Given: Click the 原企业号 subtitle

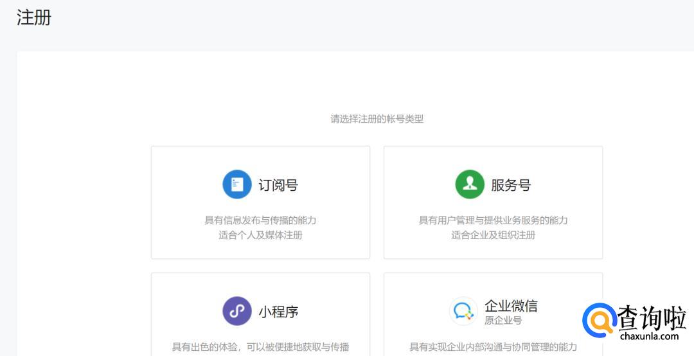Looking at the screenshot, I should click(x=503, y=320).
